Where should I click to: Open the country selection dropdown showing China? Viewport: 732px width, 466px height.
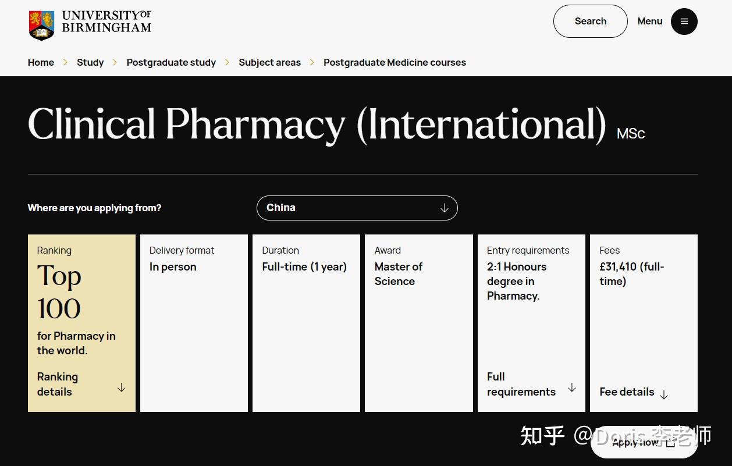coord(357,208)
